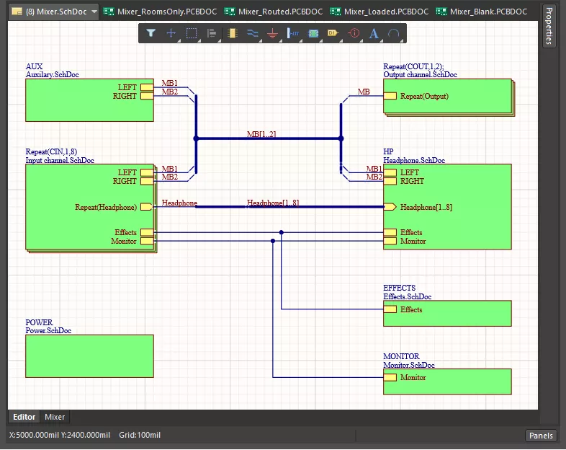Screen dimensions: 566x450
Task: Select the place sheet symbol icon
Action: [313, 33]
